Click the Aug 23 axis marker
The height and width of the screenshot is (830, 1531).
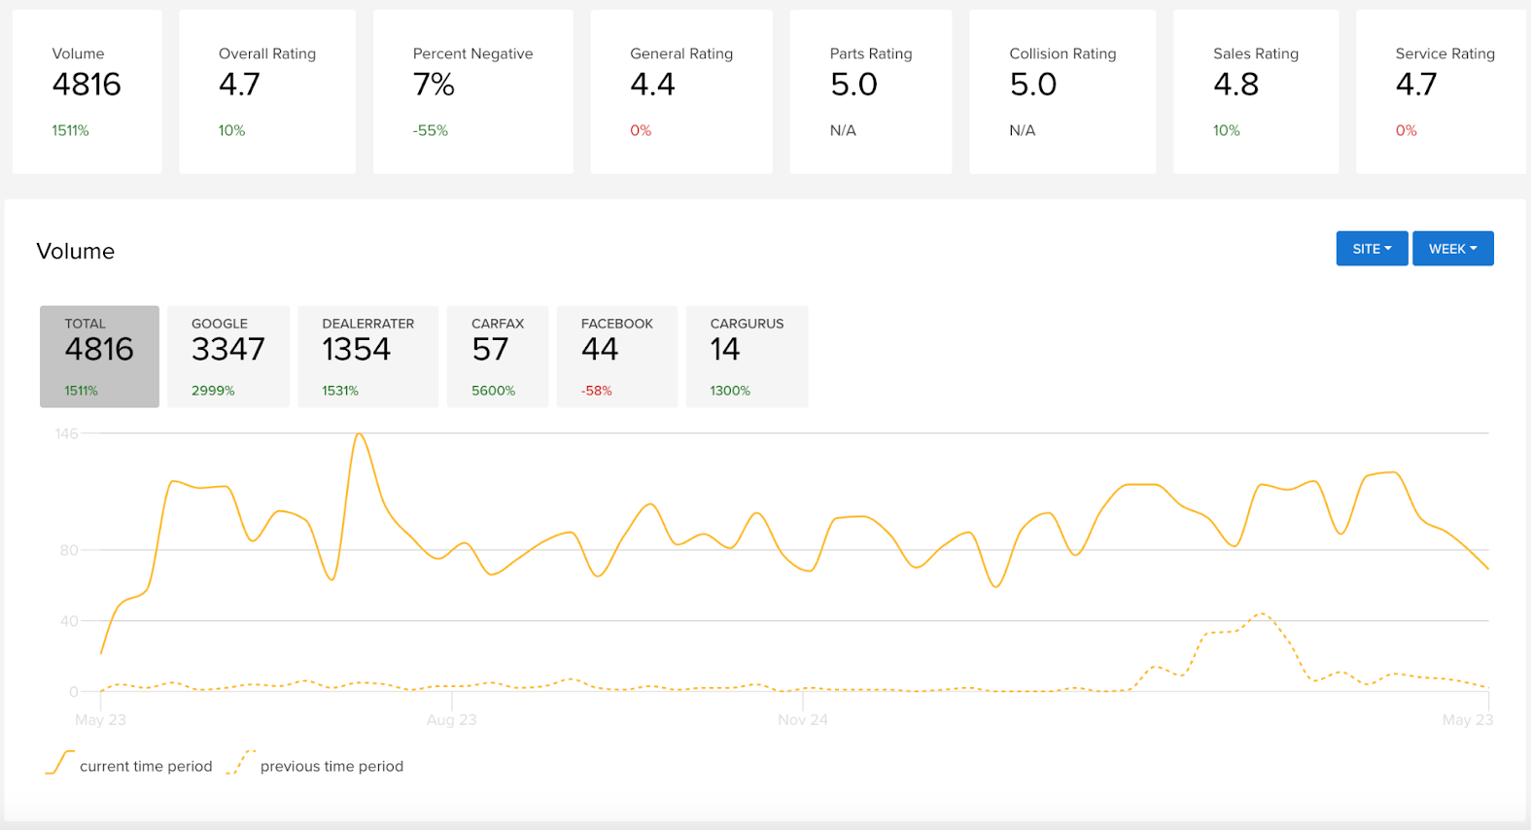[451, 720]
